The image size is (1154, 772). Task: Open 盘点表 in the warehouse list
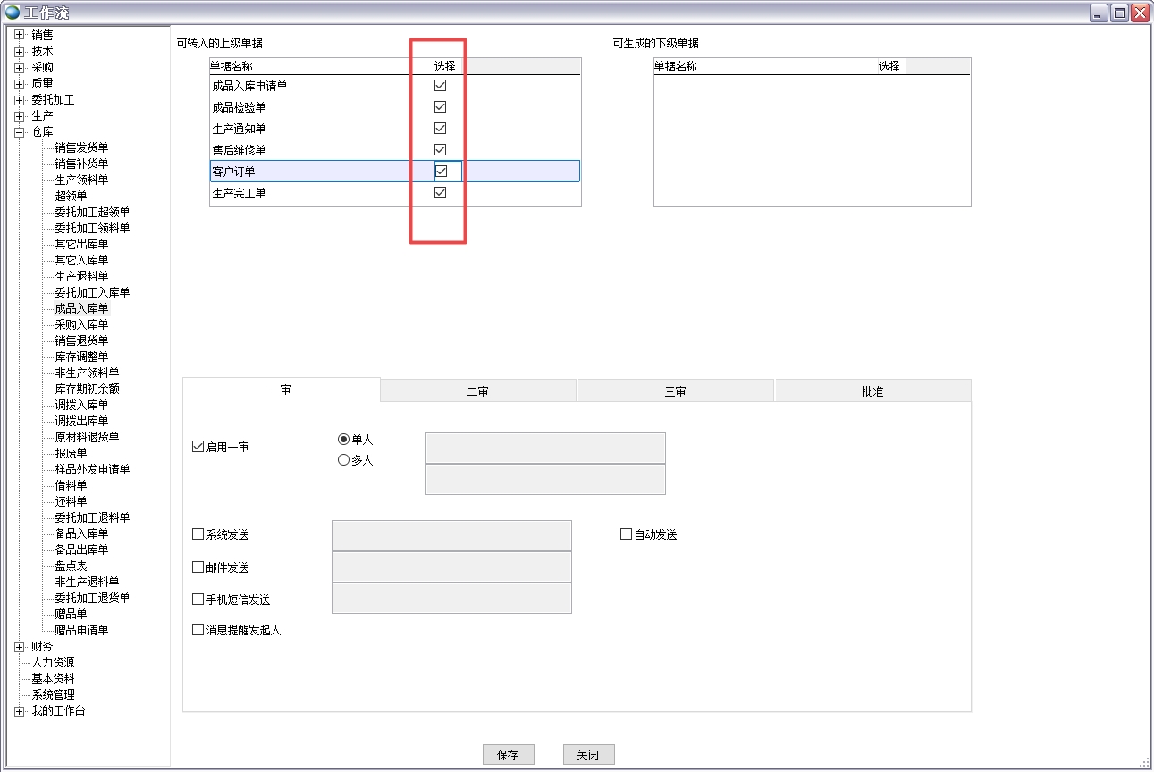point(71,566)
